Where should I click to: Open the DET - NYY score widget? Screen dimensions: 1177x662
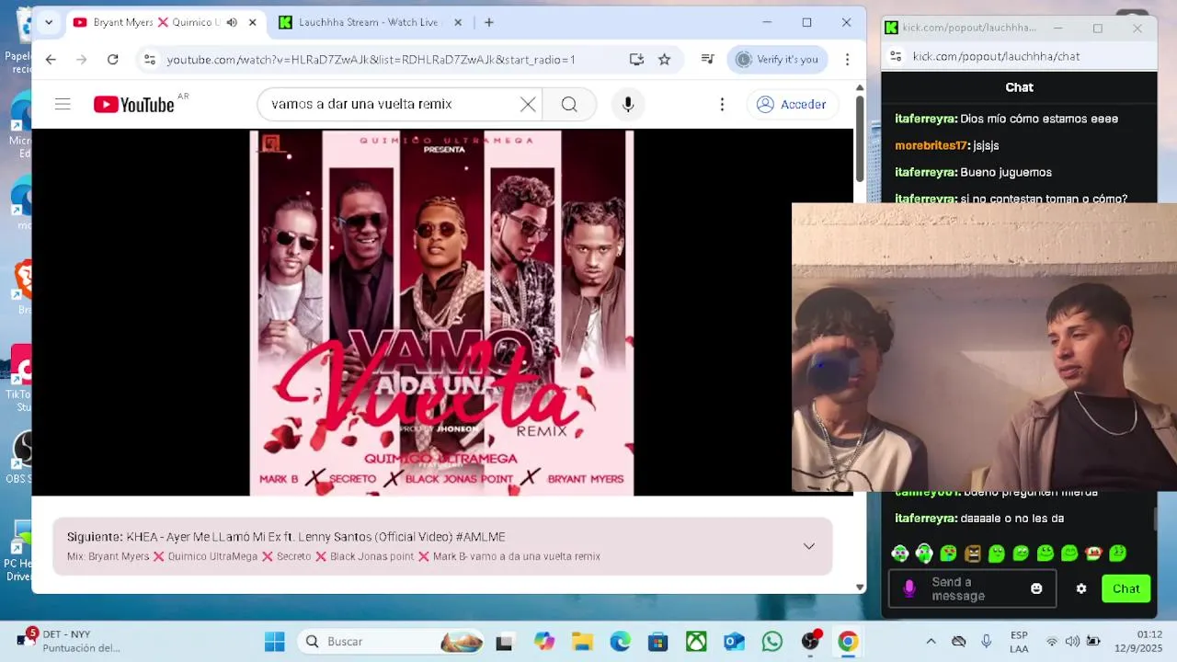(70, 641)
